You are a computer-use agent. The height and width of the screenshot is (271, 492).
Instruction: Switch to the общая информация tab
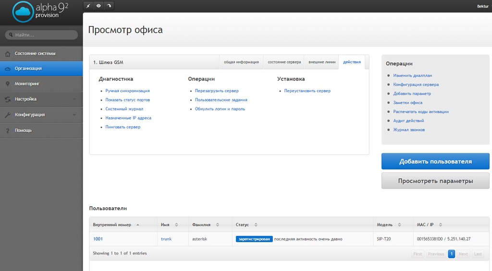(241, 62)
